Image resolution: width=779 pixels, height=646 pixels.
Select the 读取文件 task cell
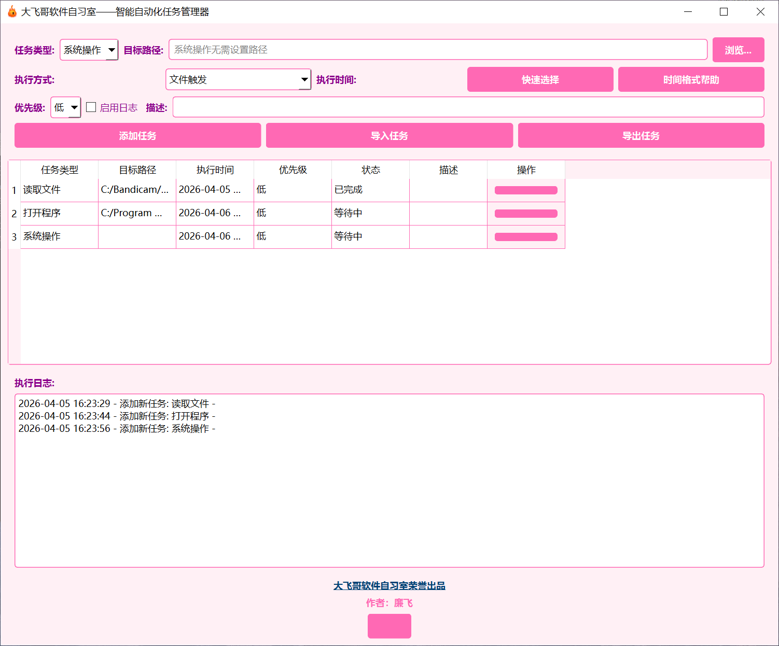pos(60,190)
